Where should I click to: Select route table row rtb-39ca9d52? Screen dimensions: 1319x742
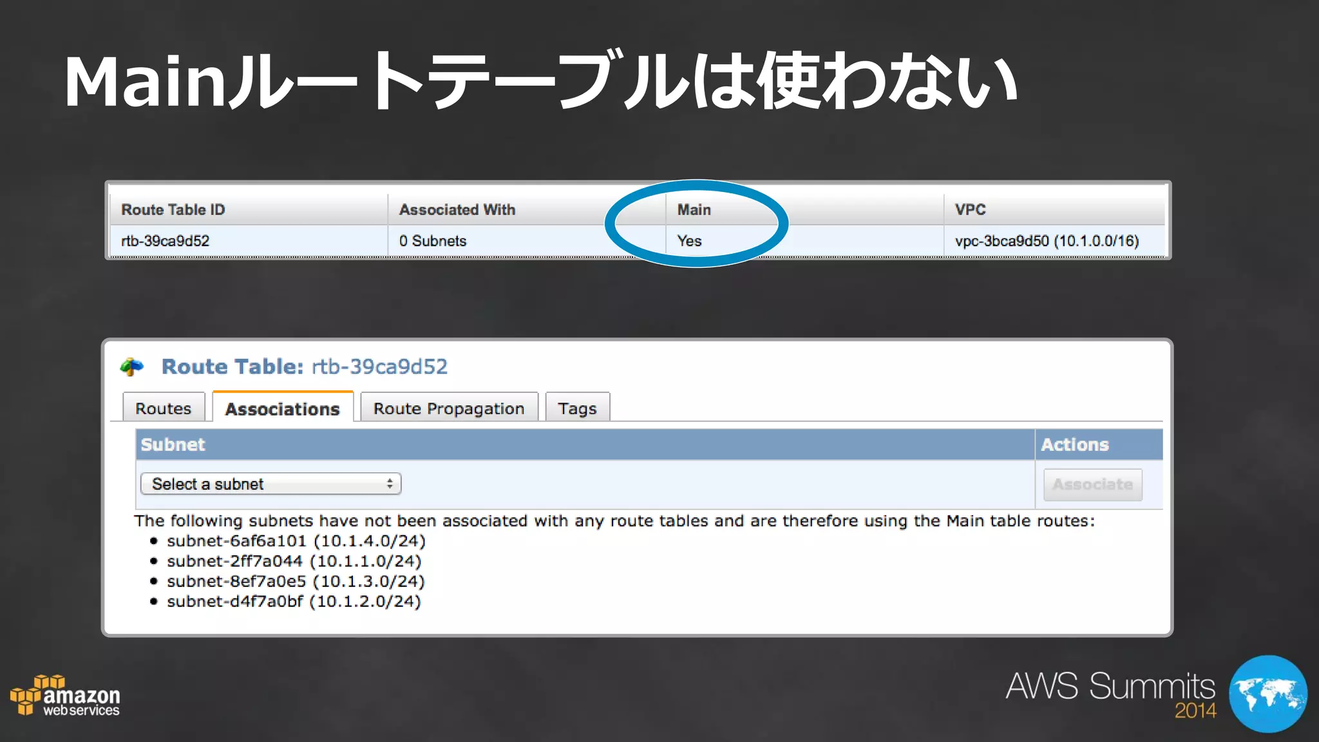[x=166, y=241]
